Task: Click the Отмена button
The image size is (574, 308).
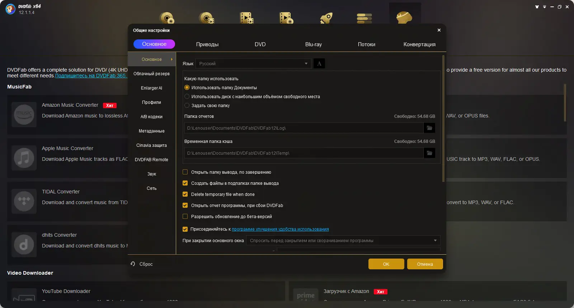Action: click(x=425, y=264)
